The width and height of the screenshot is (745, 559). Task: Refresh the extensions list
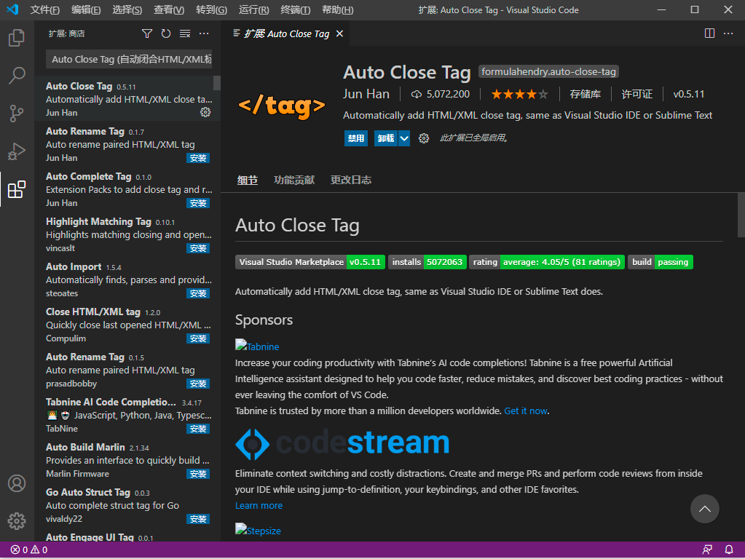point(166,33)
